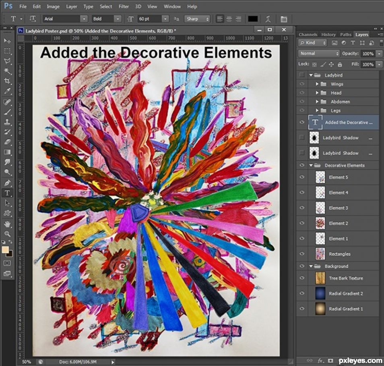Open the Filter menu
This screenshot has width=384, height=366.
click(124, 6)
